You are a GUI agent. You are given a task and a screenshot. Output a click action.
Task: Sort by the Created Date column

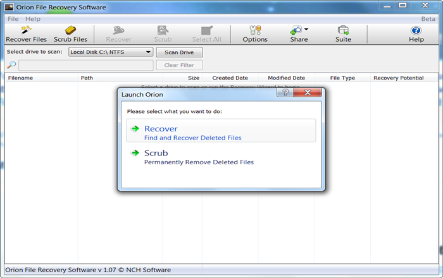click(230, 78)
